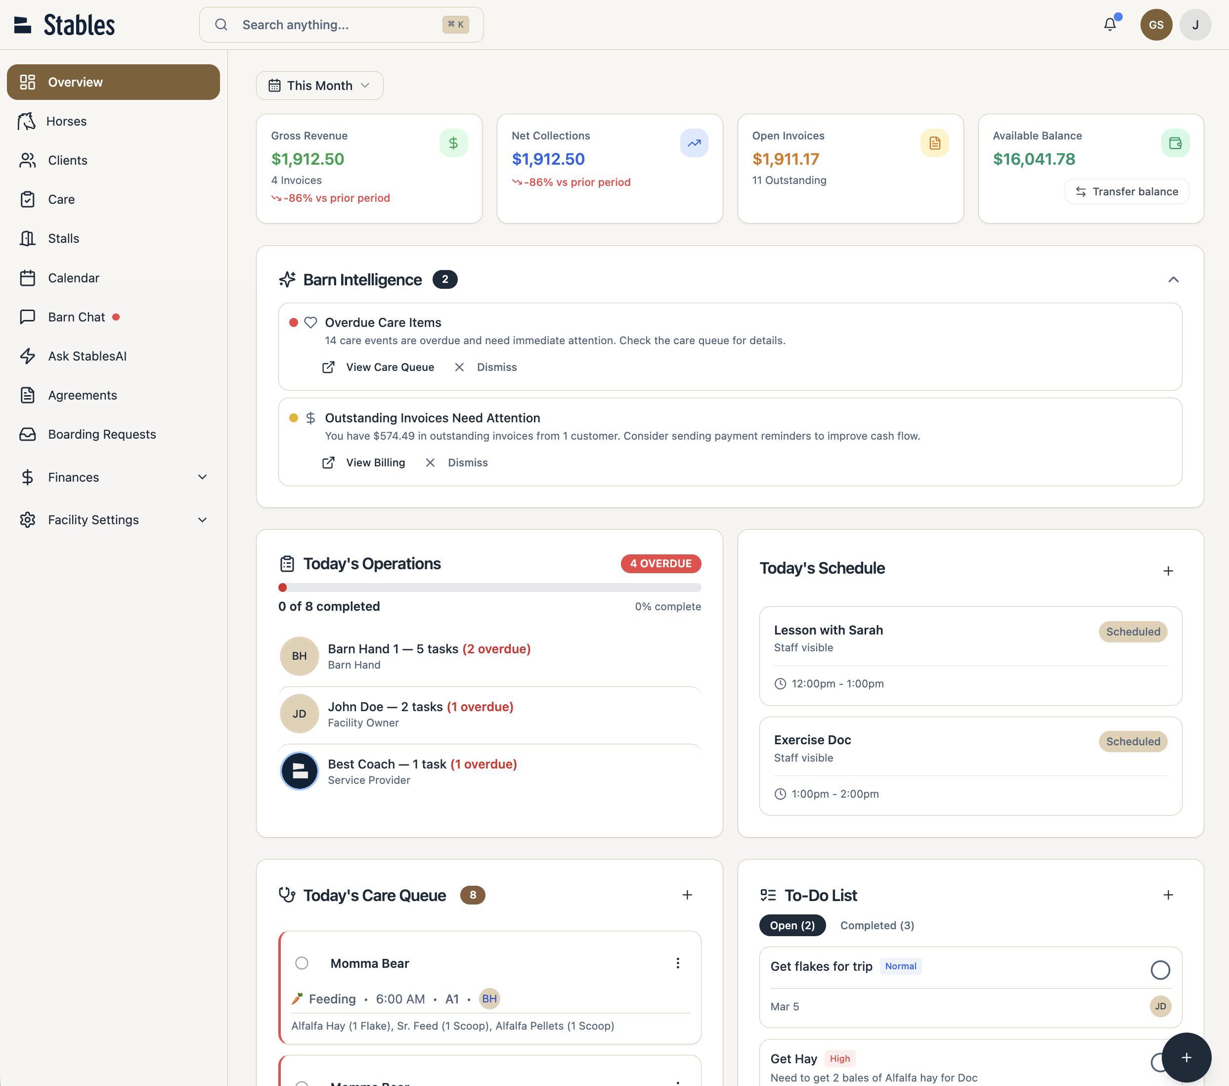
Task: Expand Facility Settings submenu
Action: click(113, 520)
